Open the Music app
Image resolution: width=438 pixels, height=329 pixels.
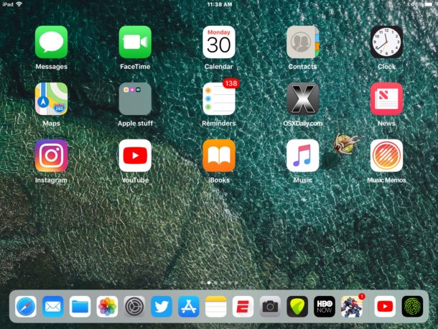click(x=303, y=155)
